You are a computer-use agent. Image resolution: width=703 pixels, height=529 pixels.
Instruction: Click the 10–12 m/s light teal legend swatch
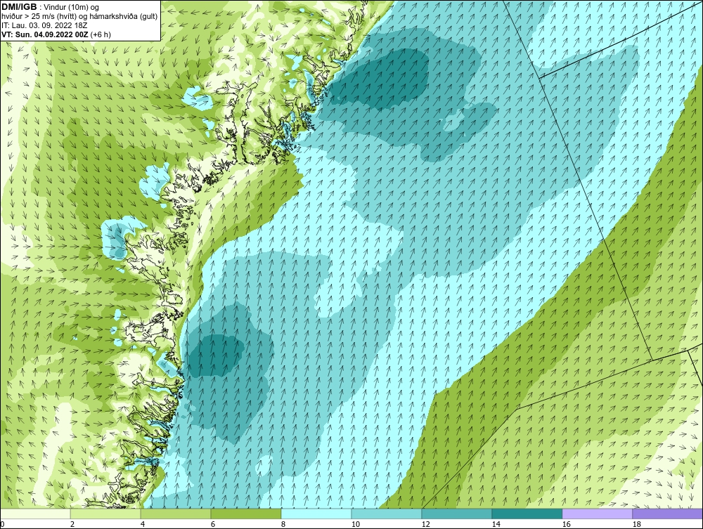[x=387, y=514]
